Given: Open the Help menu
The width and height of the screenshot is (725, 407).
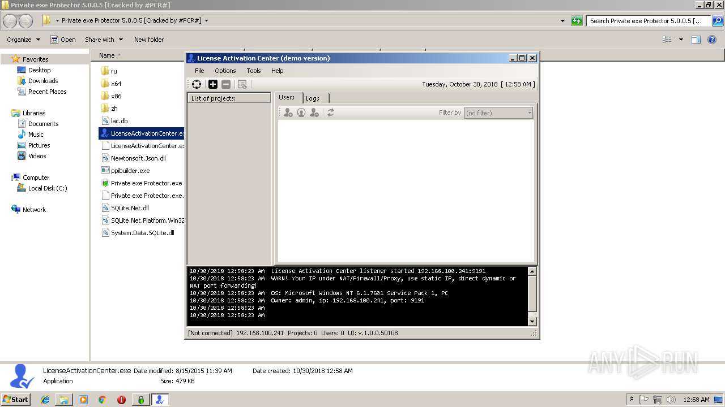Looking at the screenshot, I should [277, 71].
